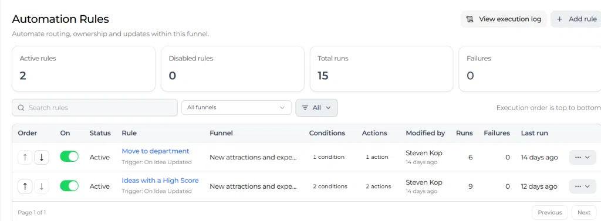The image size is (601, 221).
Task: Open the more actions menu for Ideas with a High Score
Action: [x=583, y=186]
